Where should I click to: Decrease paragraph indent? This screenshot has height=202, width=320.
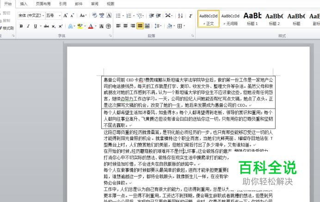pyautogui.click(x=151, y=16)
